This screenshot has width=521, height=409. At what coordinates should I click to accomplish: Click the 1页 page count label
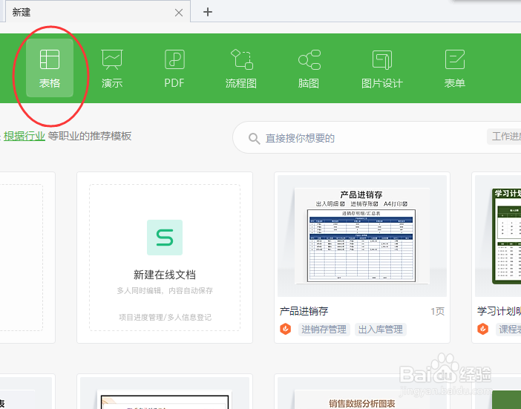click(x=437, y=311)
